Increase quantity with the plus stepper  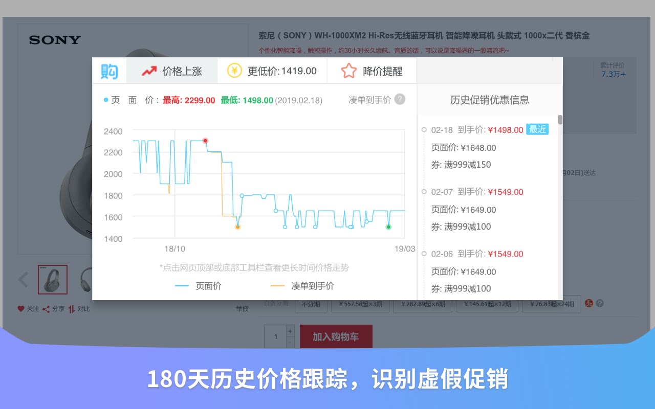click(x=291, y=331)
